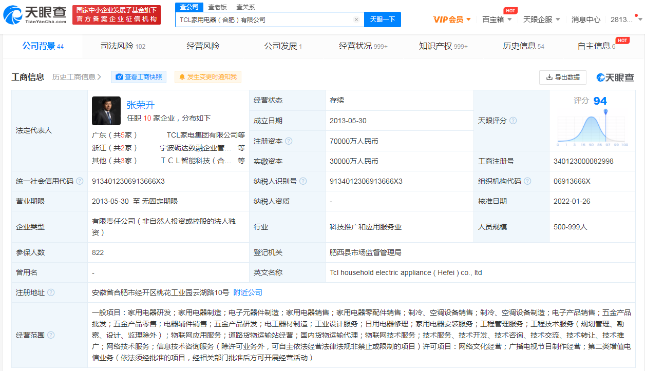645x371 pixels.
Task: Click the 张荣升 portrait photo
Action: pyautogui.click(x=106, y=111)
